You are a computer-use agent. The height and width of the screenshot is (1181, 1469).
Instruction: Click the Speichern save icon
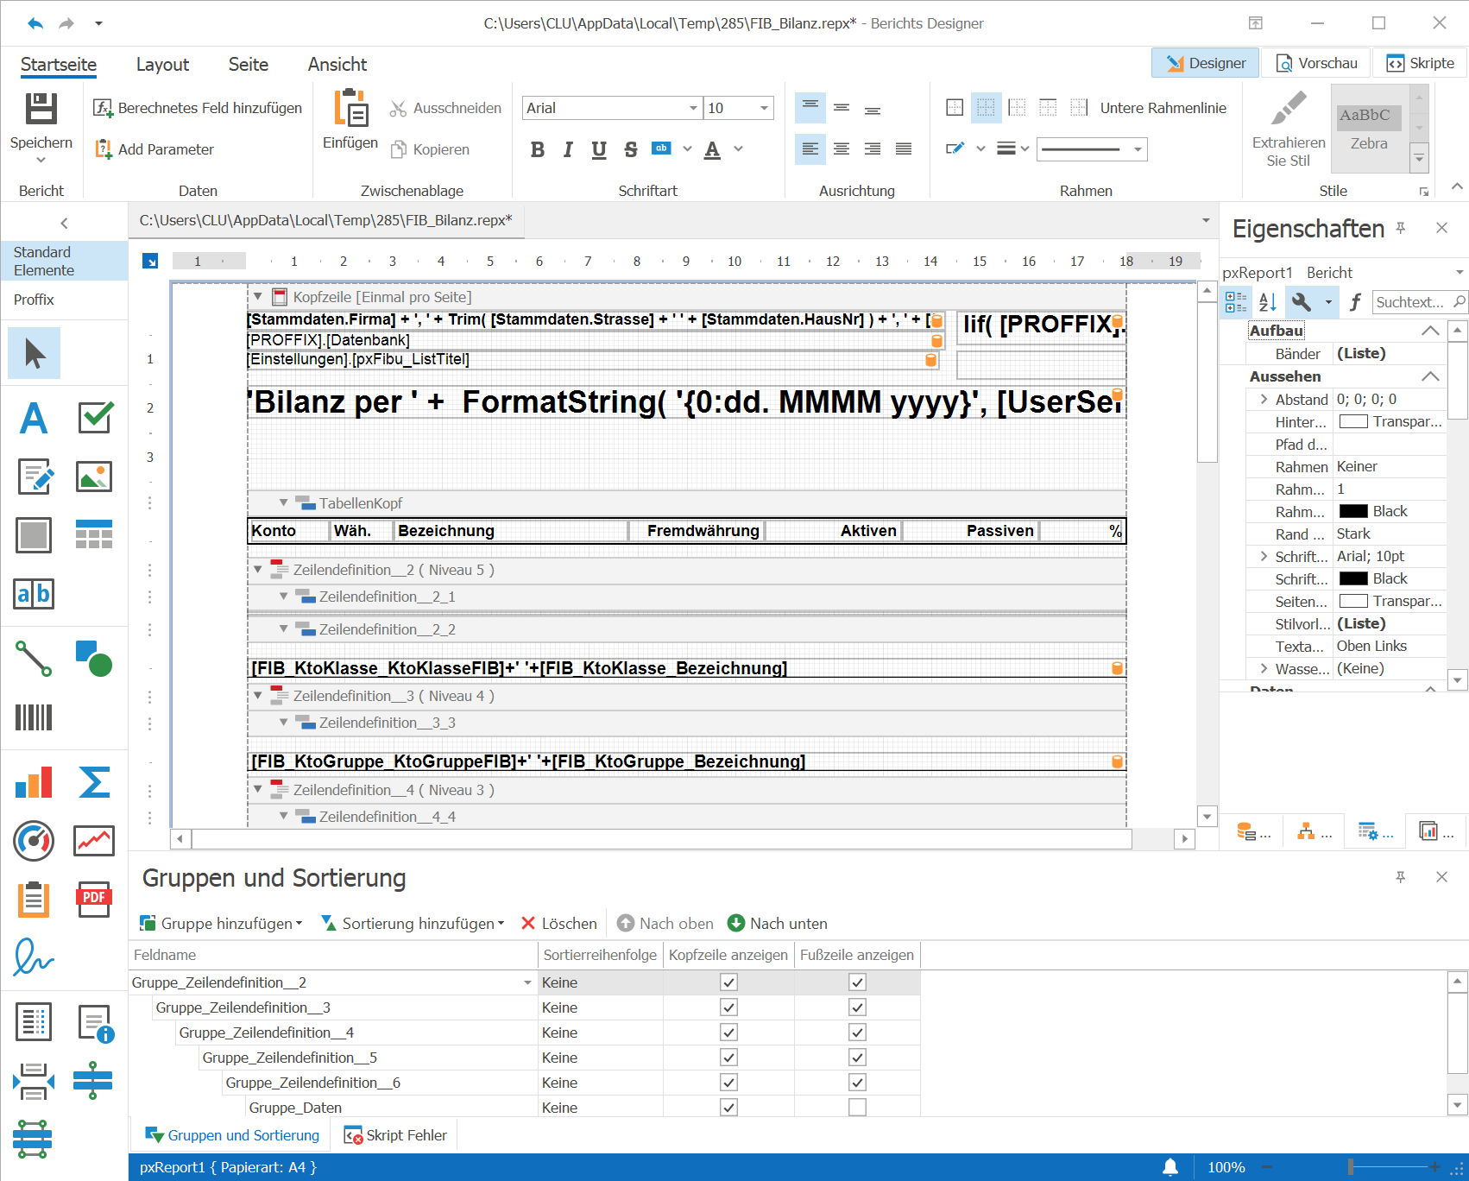click(41, 110)
